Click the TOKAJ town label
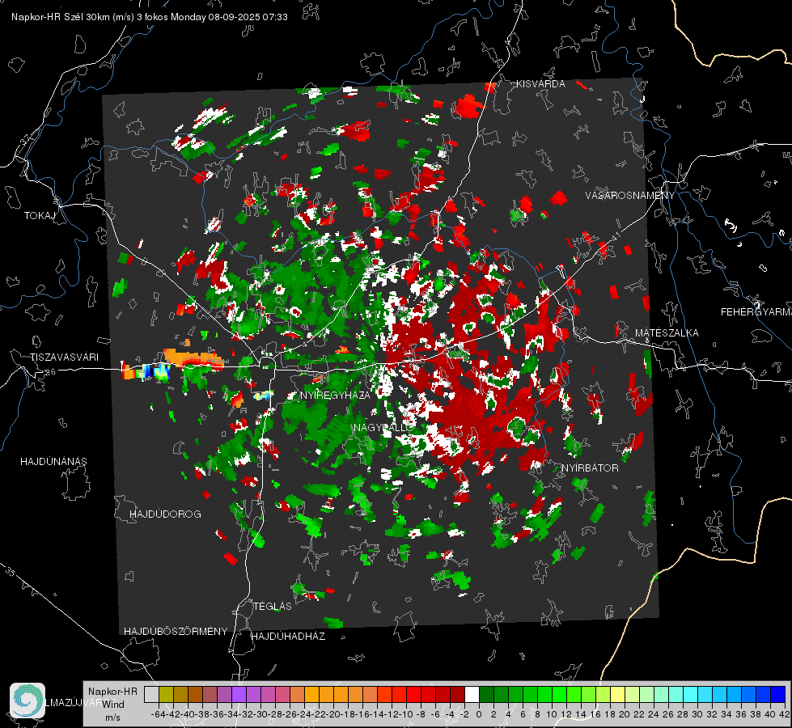Viewport: 792px width, 728px height. pos(40,216)
